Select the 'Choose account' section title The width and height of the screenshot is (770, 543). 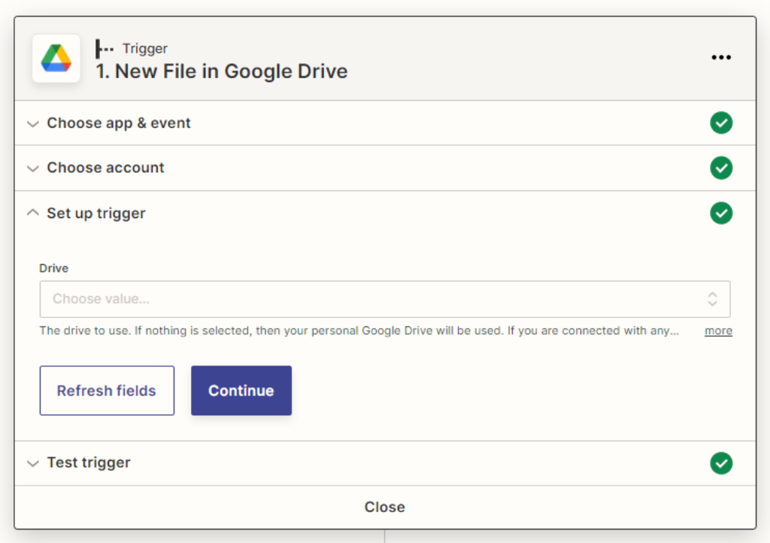[x=105, y=168]
